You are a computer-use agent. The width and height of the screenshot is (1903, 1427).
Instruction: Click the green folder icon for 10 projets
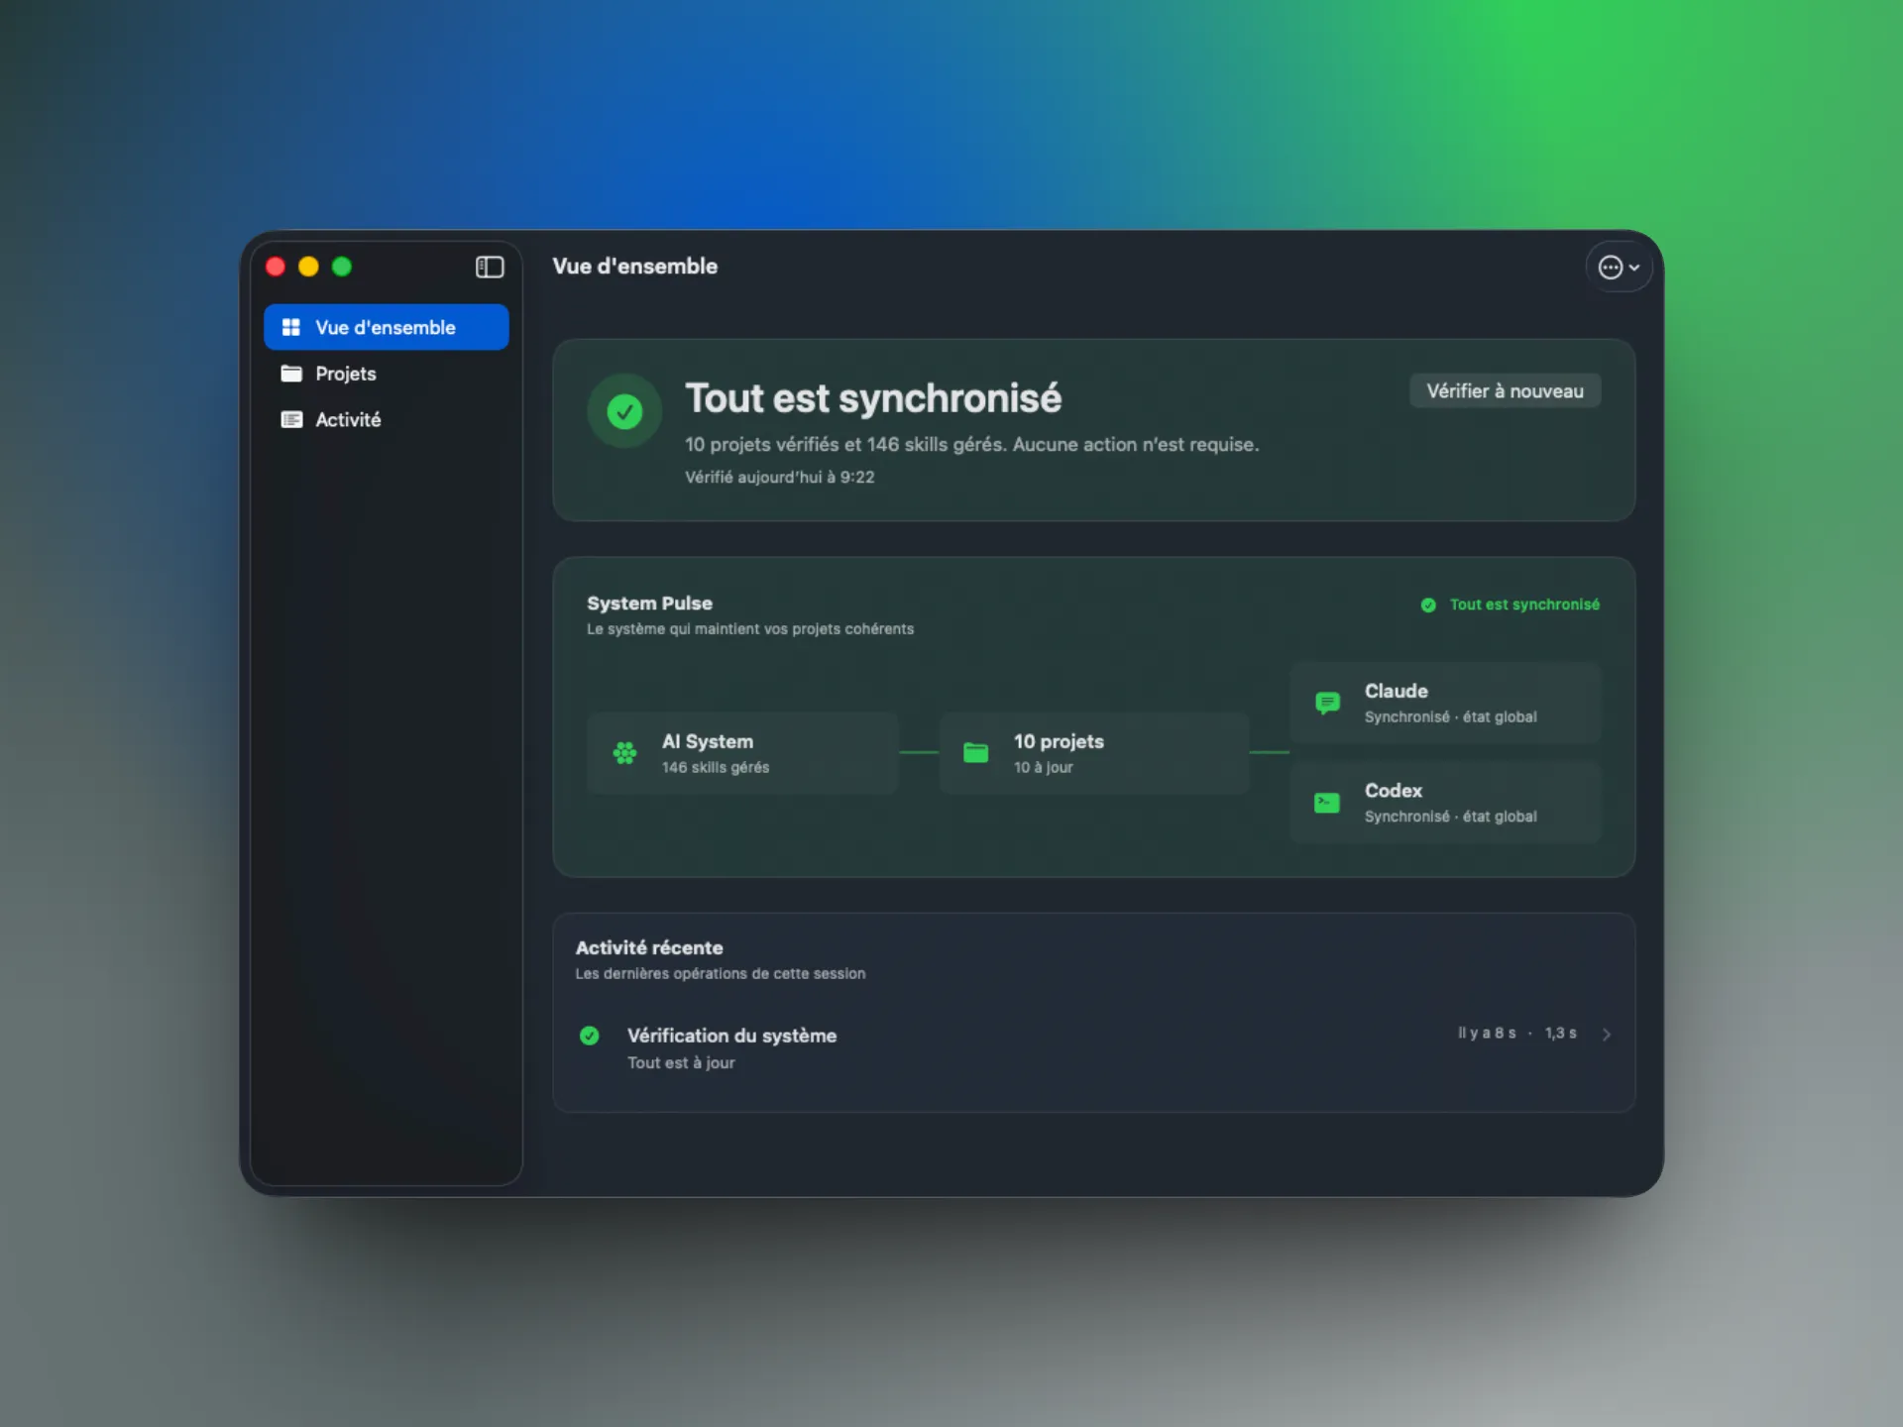[x=975, y=753]
